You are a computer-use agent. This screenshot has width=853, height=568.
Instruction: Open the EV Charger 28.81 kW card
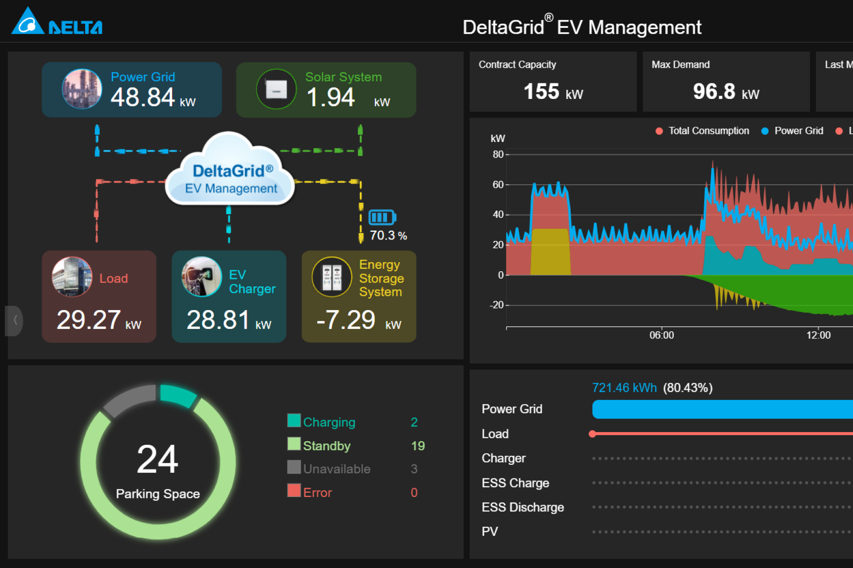(229, 296)
